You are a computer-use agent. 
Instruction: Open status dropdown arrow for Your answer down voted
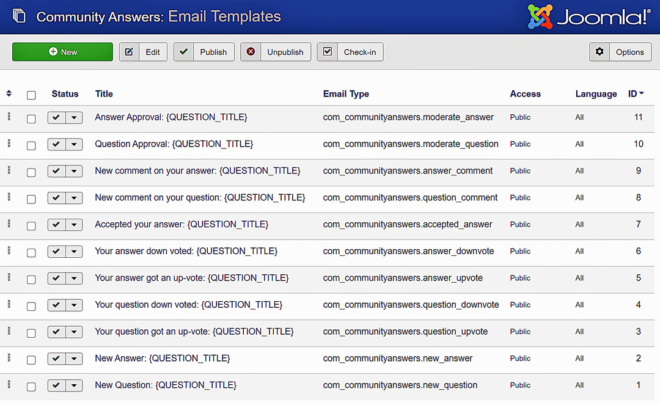(74, 252)
